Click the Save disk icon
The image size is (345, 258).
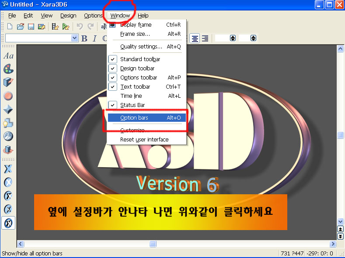(x=31, y=27)
